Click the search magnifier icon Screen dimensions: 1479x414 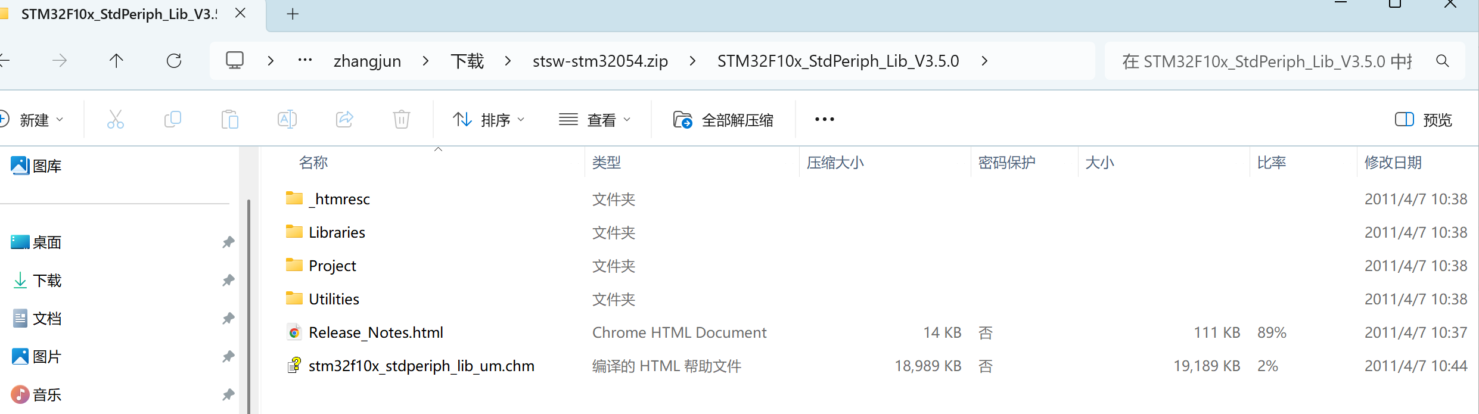point(1443,61)
